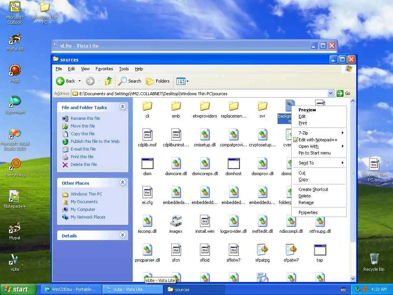The width and height of the screenshot is (393, 295).
Task: Expand Send To context submenu
Action: (319, 163)
